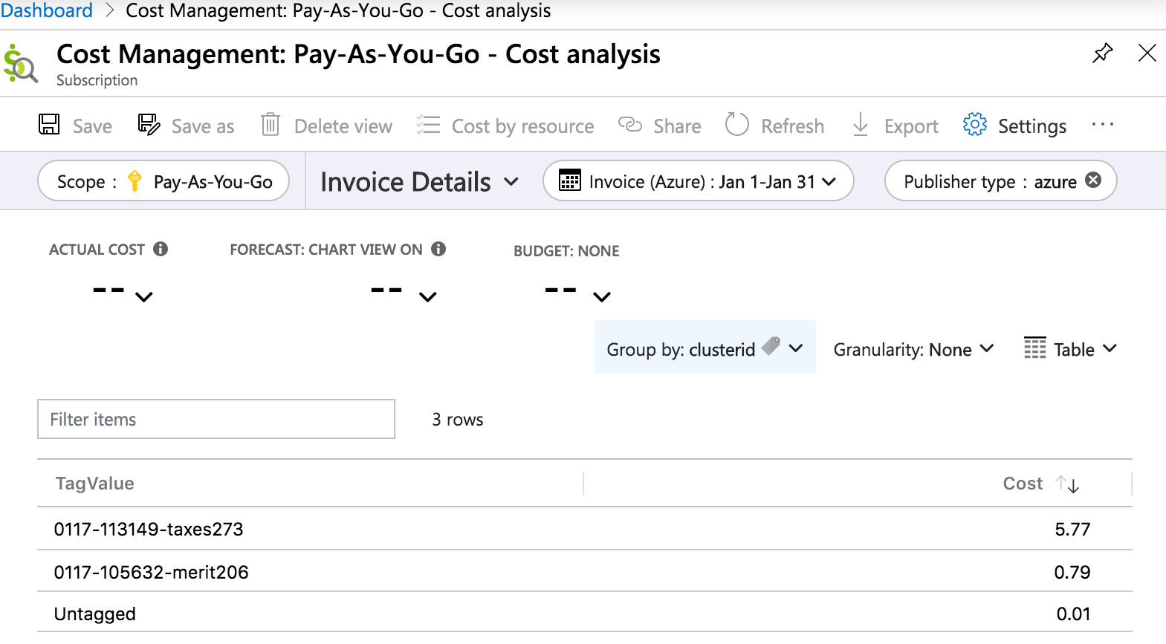1166x644 pixels.
Task: Sort by the Cost column arrows
Action: pyautogui.click(x=1068, y=484)
